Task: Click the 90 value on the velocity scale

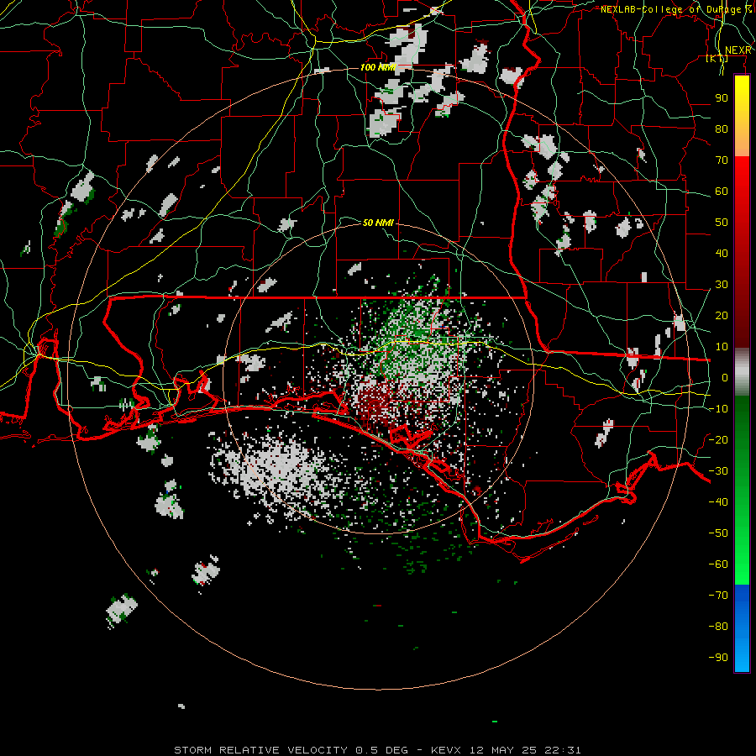Action: pyautogui.click(x=722, y=98)
